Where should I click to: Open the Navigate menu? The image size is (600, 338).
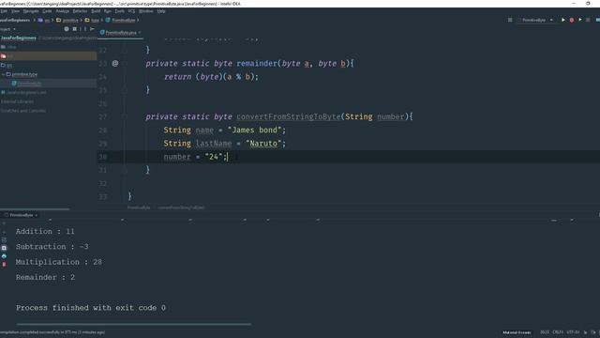(x=31, y=11)
